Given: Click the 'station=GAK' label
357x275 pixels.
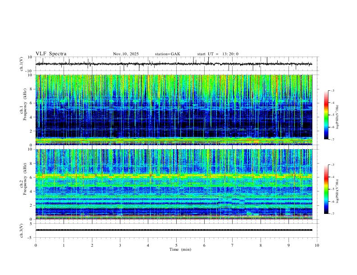Looking at the screenshot, I should point(168,54).
